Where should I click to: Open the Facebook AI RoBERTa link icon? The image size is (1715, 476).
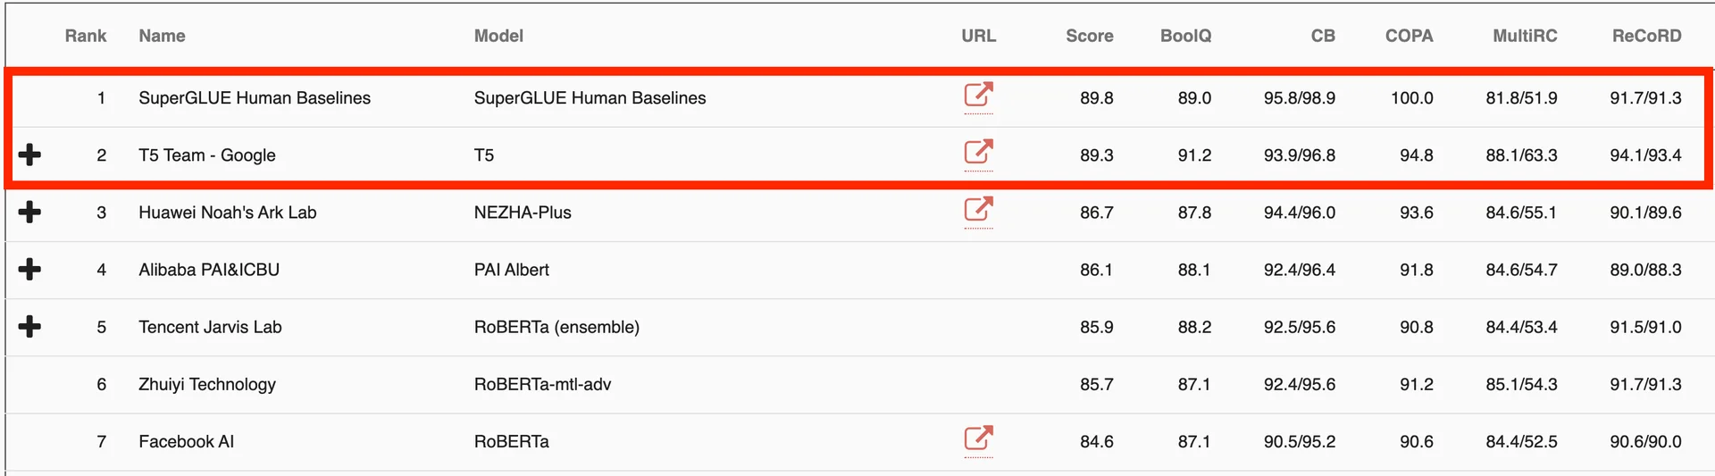coord(978,438)
